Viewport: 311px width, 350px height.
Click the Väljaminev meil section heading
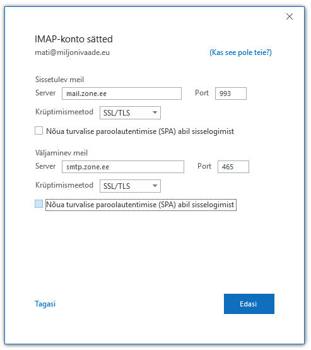(x=61, y=153)
